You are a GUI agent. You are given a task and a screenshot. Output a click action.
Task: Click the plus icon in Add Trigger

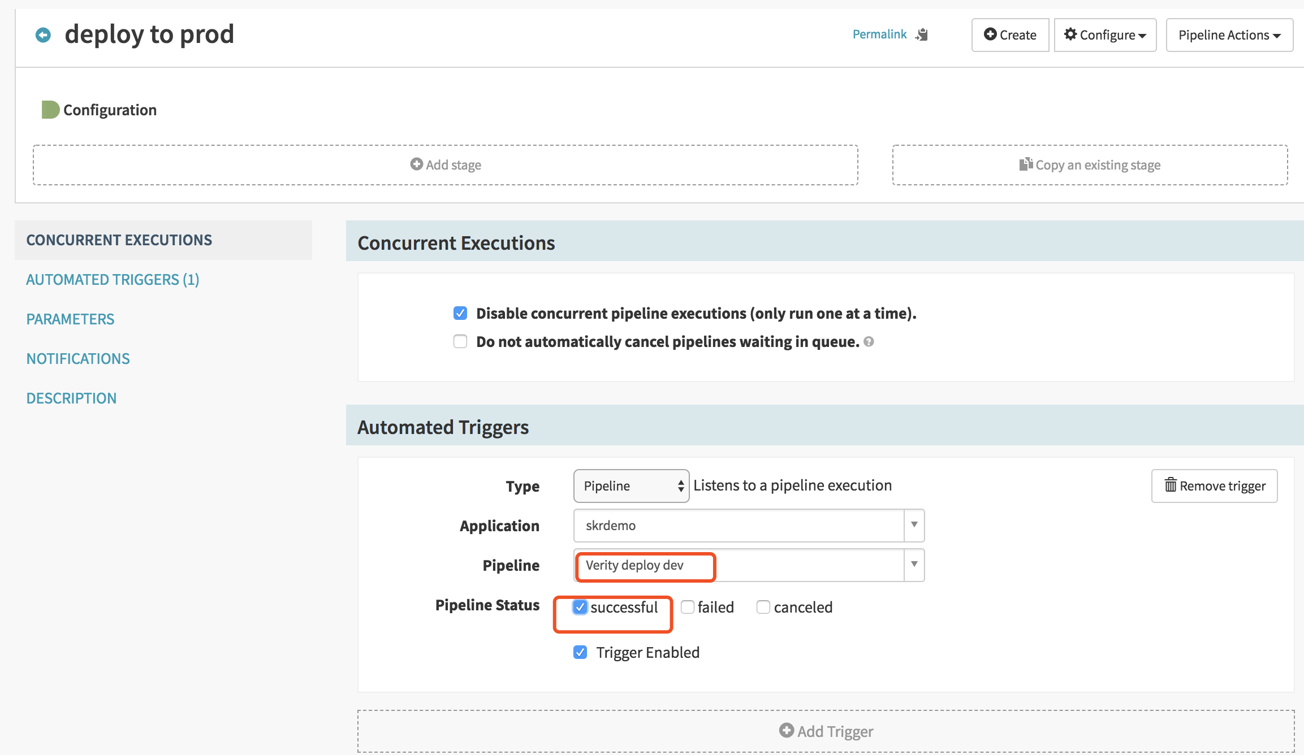(x=786, y=731)
